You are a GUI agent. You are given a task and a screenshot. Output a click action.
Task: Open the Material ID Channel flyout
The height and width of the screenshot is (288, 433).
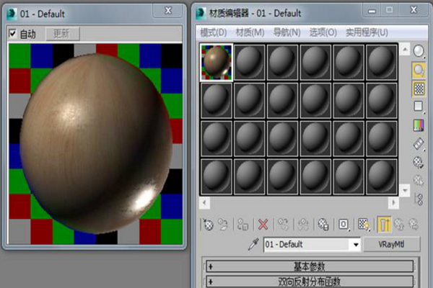click(344, 225)
